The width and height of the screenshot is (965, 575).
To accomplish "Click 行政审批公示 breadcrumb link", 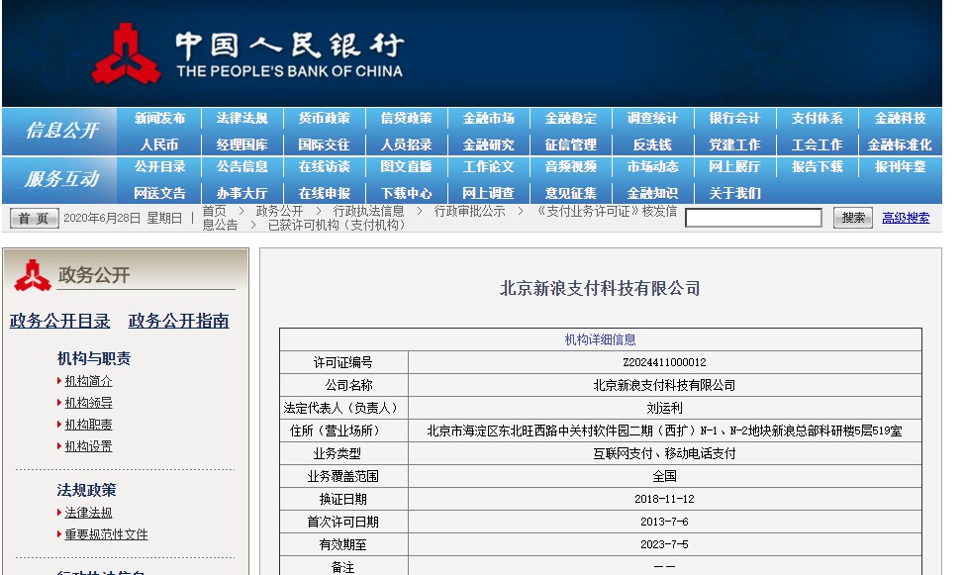I will pyautogui.click(x=469, y=211).
